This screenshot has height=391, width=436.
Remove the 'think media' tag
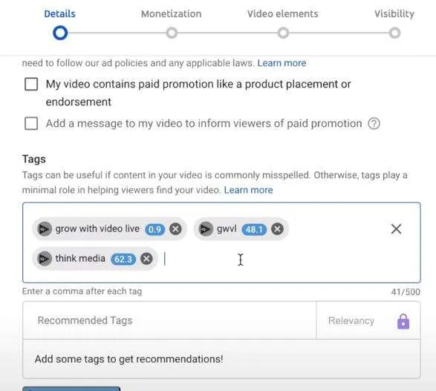[146, 258]
